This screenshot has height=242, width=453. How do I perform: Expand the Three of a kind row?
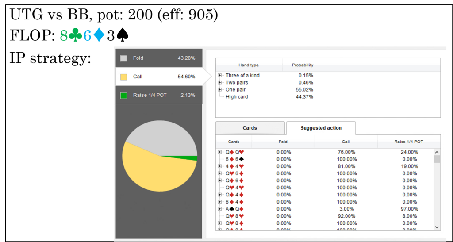click(x=220, y=75)
